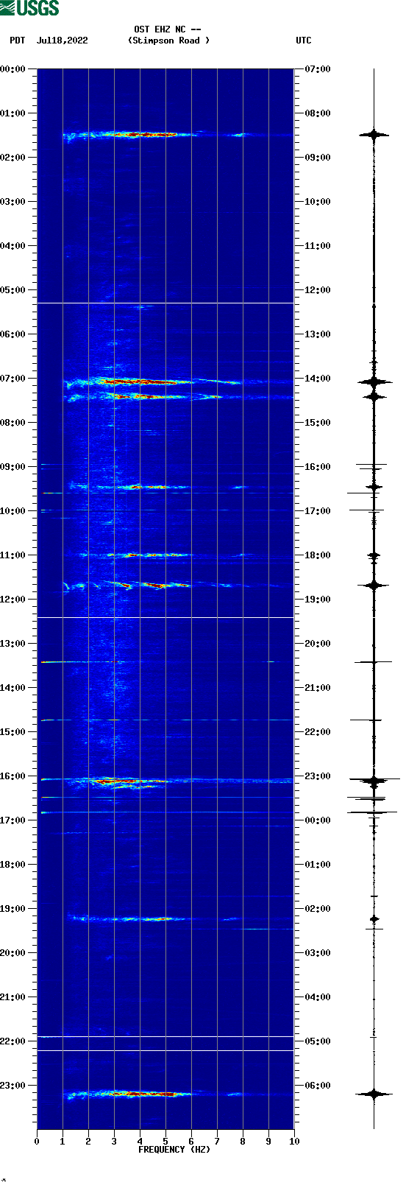Screen dimensions: 406x1188
Task: Click the 23:00 UTC time tick label
Action: pyautogui.click(x=317, y=776)
